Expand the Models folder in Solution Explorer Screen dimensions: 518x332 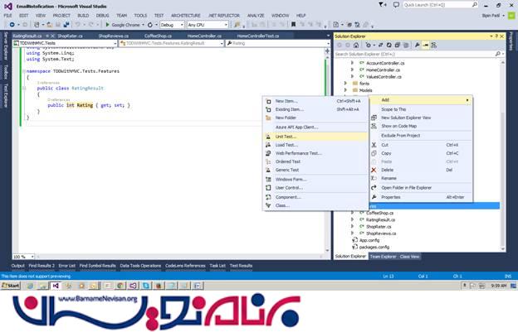345,90
